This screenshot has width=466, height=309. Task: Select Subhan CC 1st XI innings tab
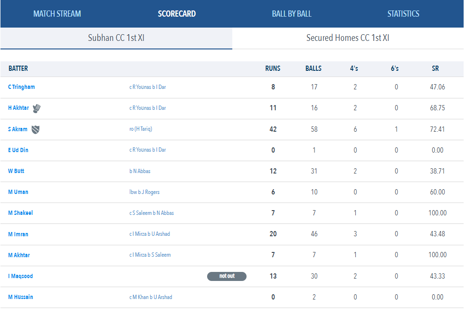coord(116,38)
